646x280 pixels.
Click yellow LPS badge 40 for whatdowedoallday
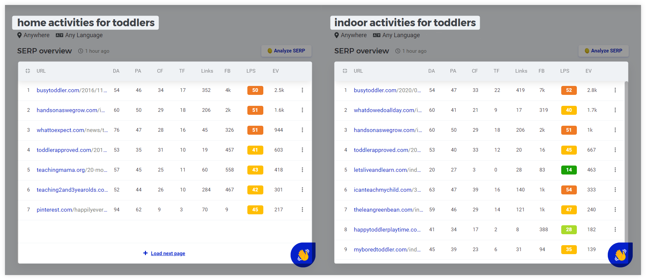569,110
